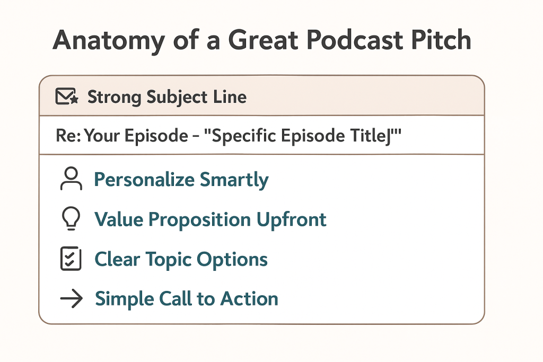This screenshot has height=362, width=543.
Task: Select the Strong Subject Line heading
Action: (167, 97)
